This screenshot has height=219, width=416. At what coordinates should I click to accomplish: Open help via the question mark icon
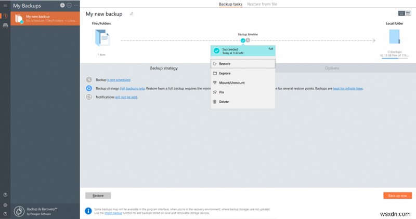[5, 195]
